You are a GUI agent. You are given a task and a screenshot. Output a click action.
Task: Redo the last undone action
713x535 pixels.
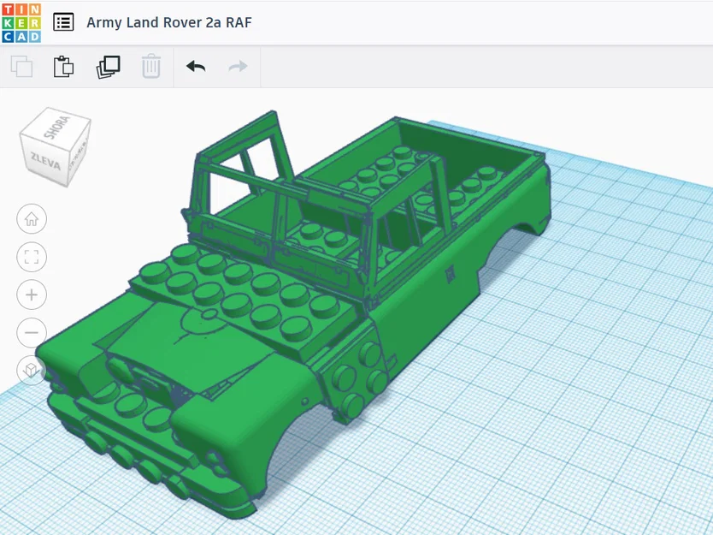click(237, 66)
